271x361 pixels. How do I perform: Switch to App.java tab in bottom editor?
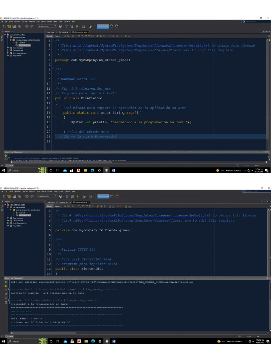65,202
